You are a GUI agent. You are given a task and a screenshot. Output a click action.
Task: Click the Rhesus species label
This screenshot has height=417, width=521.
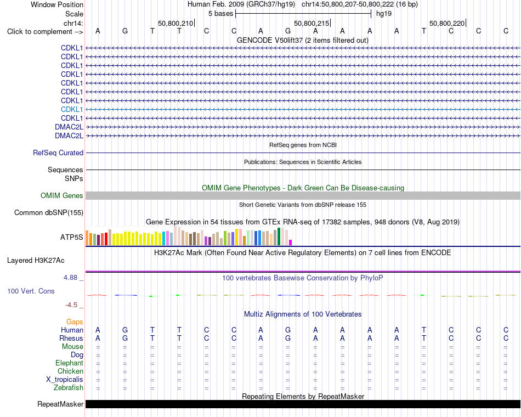click(x=71, y=338)
